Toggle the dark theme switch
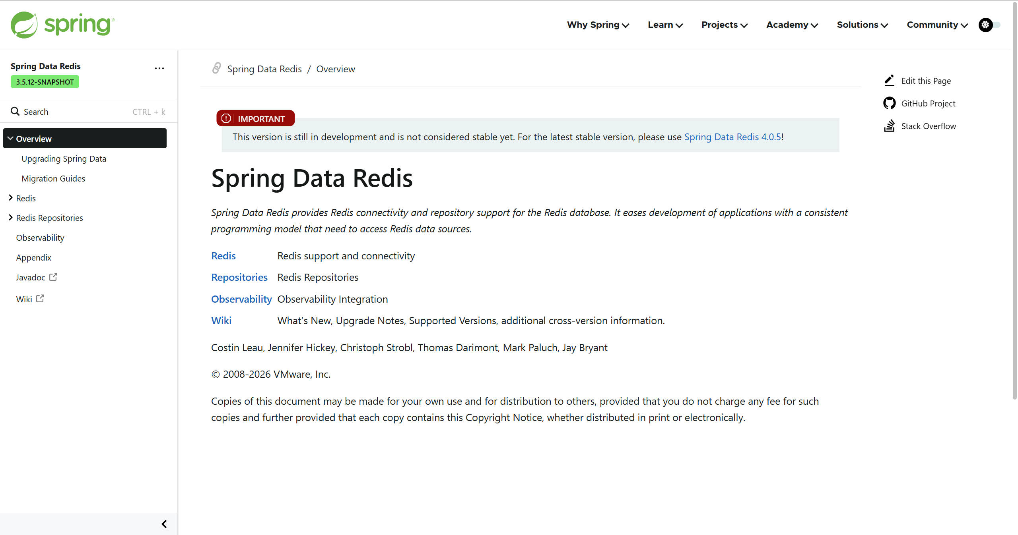 pos(989,25)
